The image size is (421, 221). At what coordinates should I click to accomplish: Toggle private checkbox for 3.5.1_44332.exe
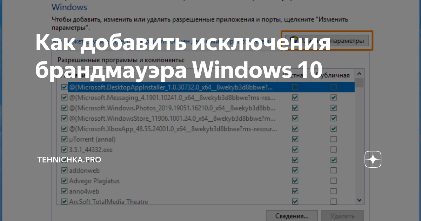point(295,149)
